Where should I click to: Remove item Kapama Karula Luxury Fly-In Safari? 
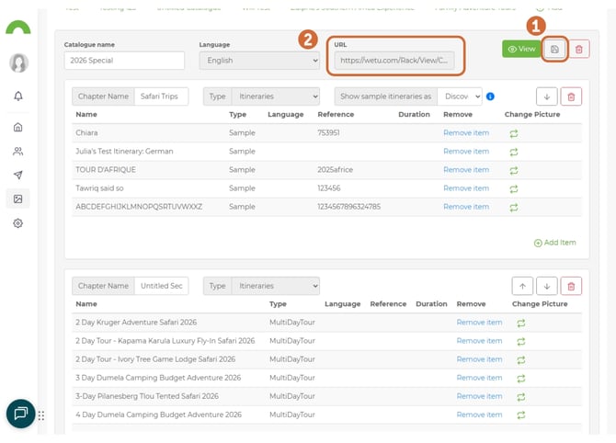point(479,341)
